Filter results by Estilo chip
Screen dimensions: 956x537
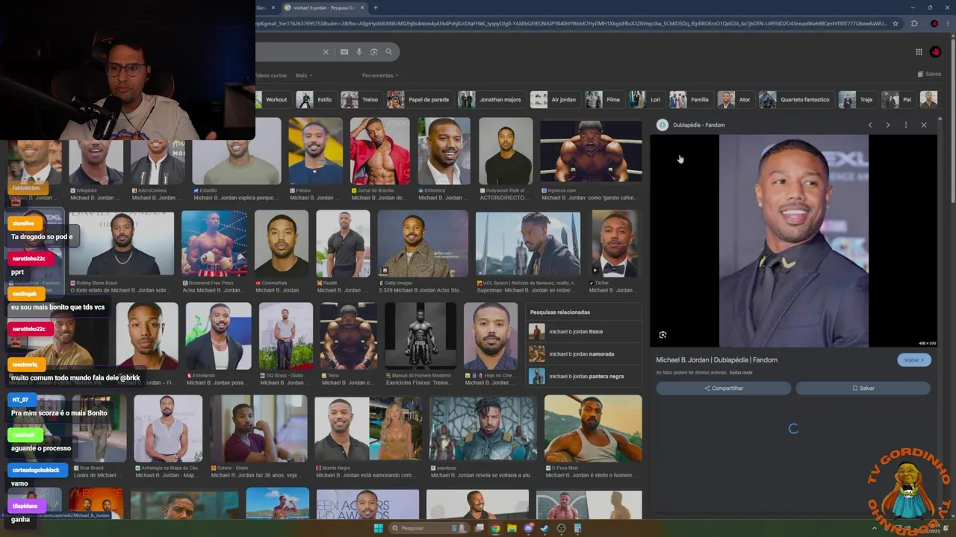[x=315, y=99]
